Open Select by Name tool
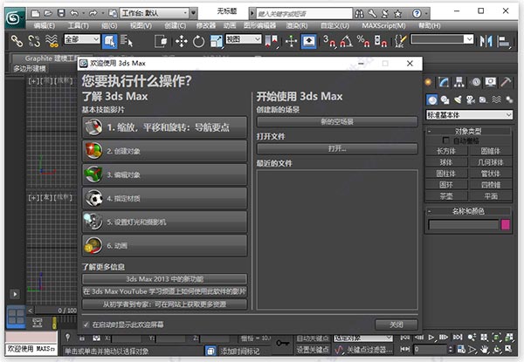Image resolution: width=524 pixels, height=362 pixels. click(x=127, y=41)
